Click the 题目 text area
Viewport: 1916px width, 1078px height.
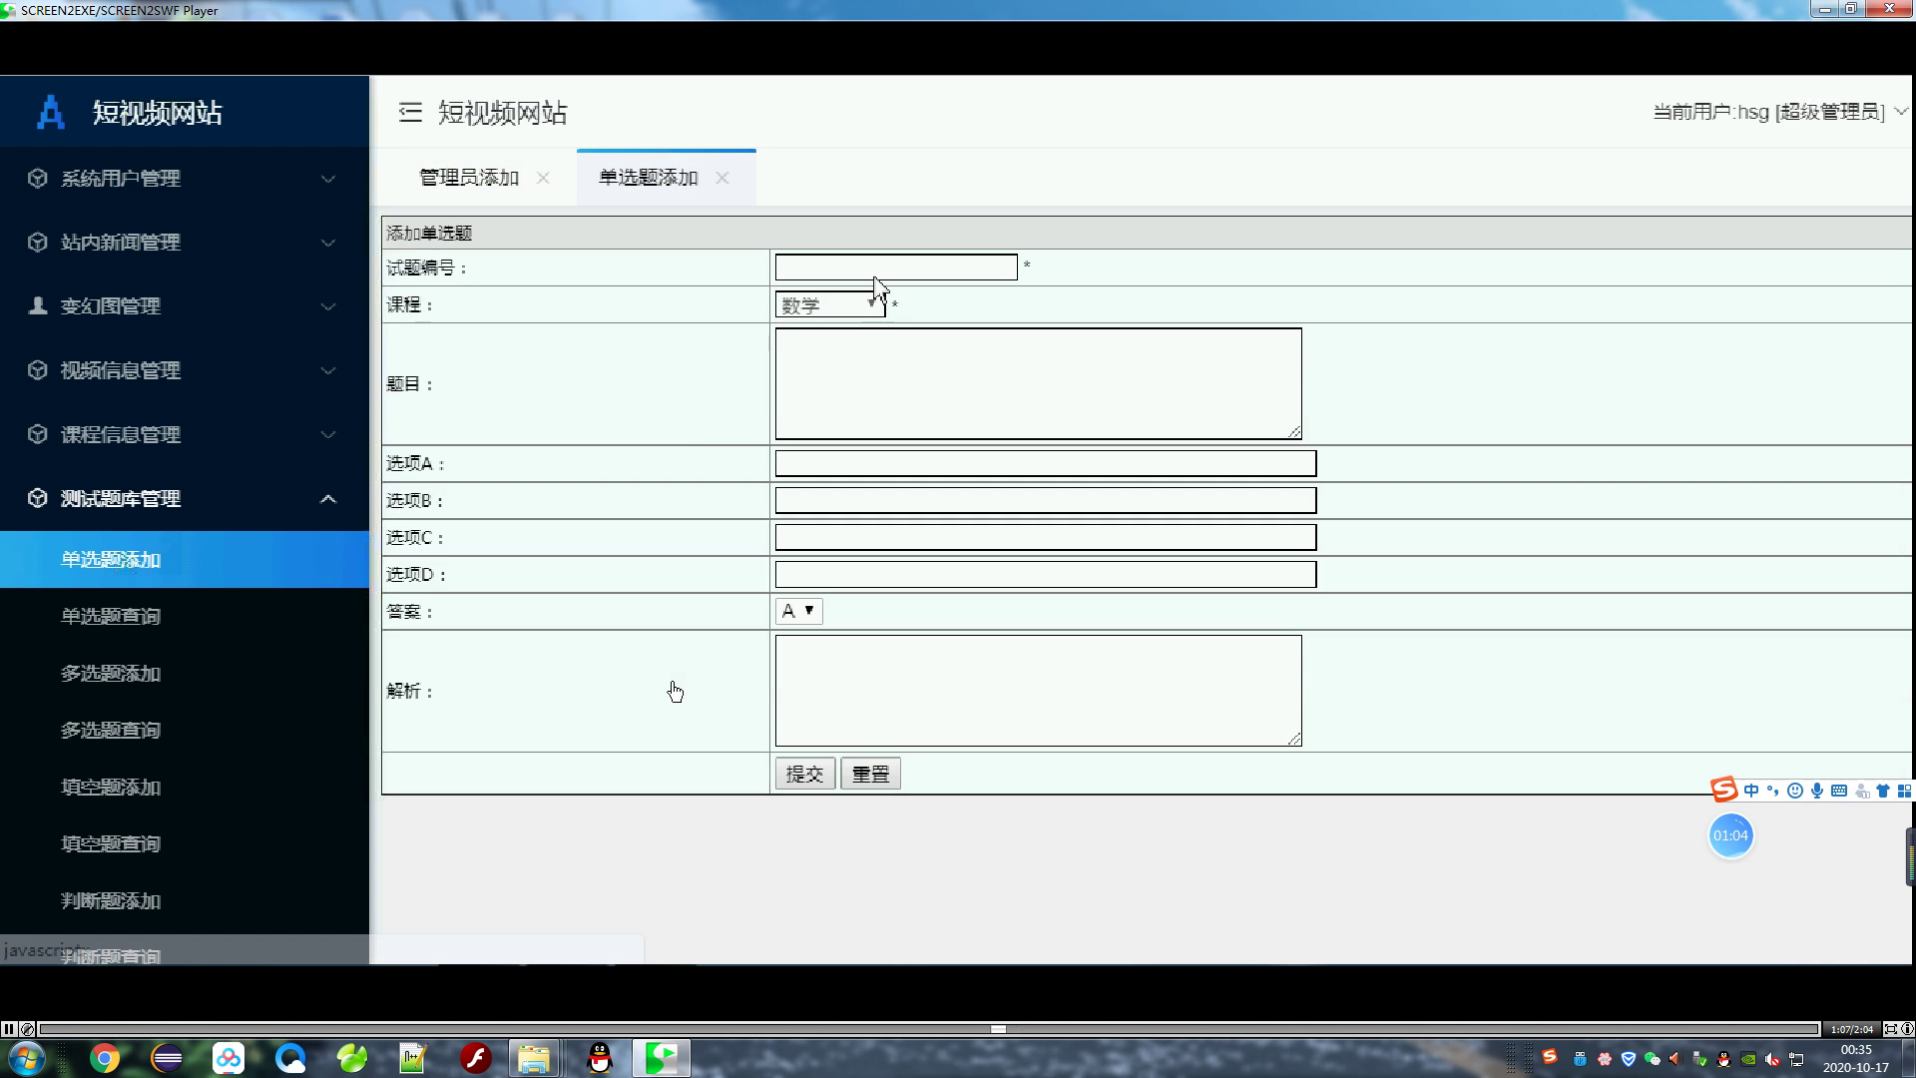(x=1039, y=384)
